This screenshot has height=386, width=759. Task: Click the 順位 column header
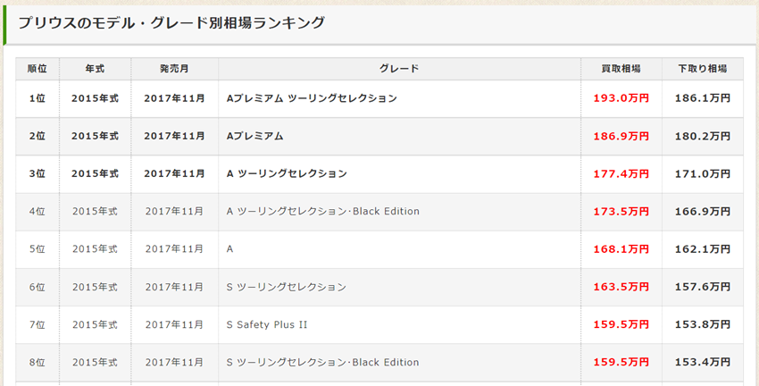click(x=37, y=69)
